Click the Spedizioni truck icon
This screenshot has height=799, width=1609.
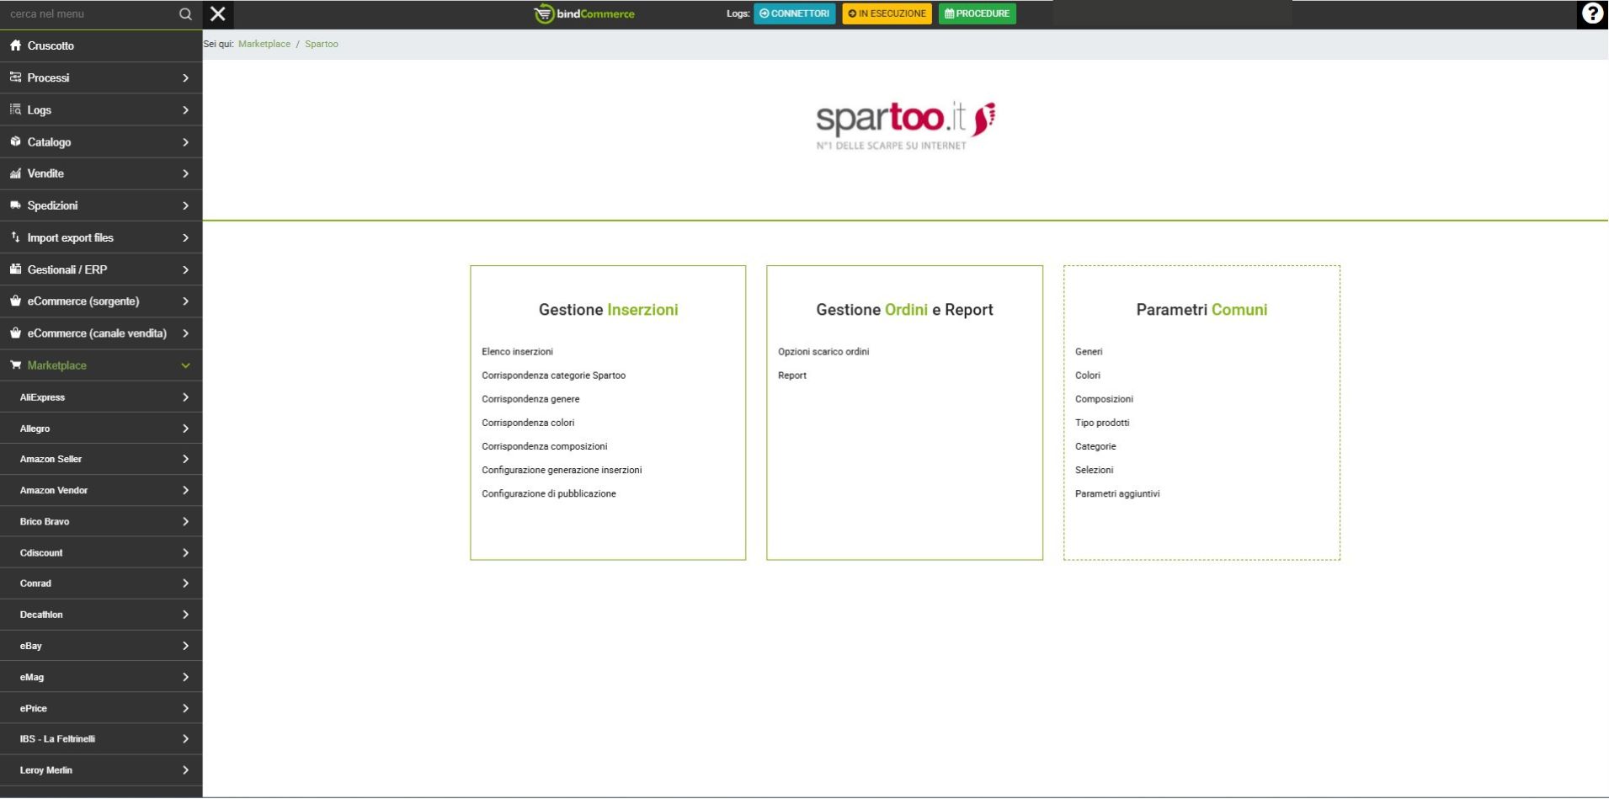(15, 205)
